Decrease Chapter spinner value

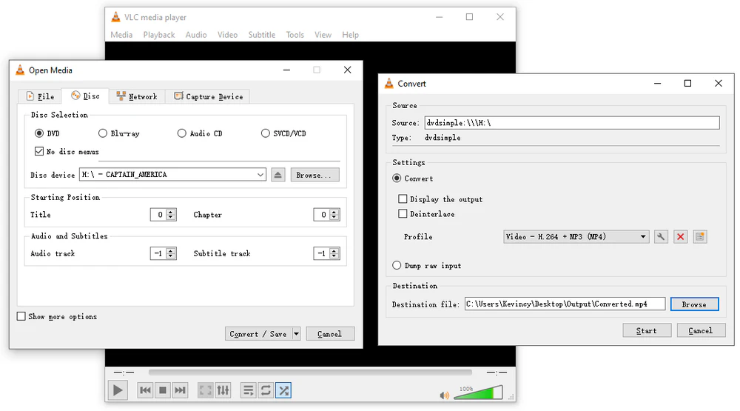pos(334,217)
